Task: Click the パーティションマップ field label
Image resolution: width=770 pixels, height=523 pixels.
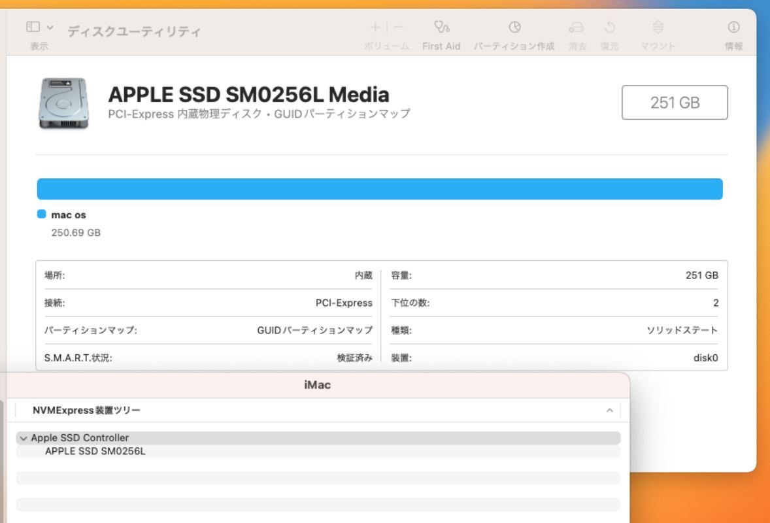Action: tap(91, 331)
